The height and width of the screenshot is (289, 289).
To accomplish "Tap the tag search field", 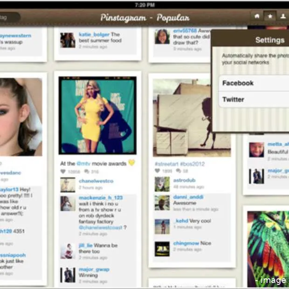I will (10, 17).
